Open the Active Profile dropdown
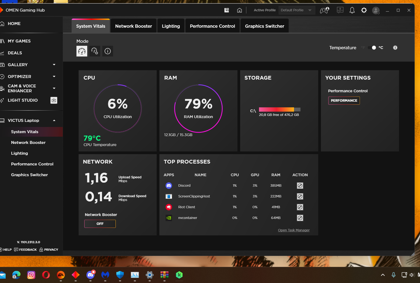This screenshot has height=283, width=420. tap(297, 10)
